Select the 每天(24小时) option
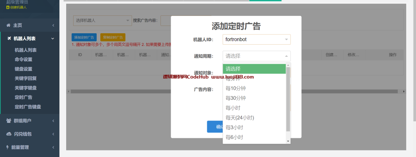The image size is (416, 157). pyautogui.click(x=254, y=118)
